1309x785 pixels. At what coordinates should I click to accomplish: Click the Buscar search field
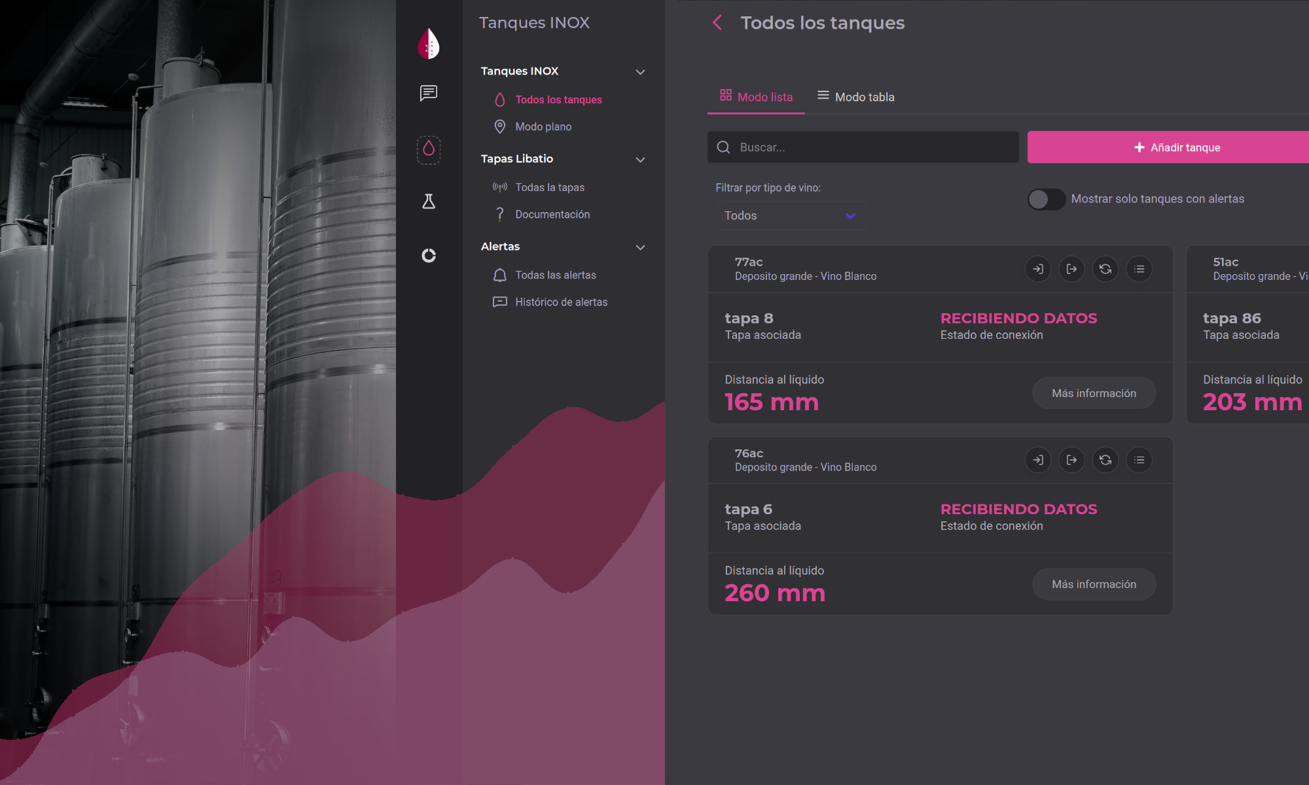pyautogui.click(x=863, y=147)
